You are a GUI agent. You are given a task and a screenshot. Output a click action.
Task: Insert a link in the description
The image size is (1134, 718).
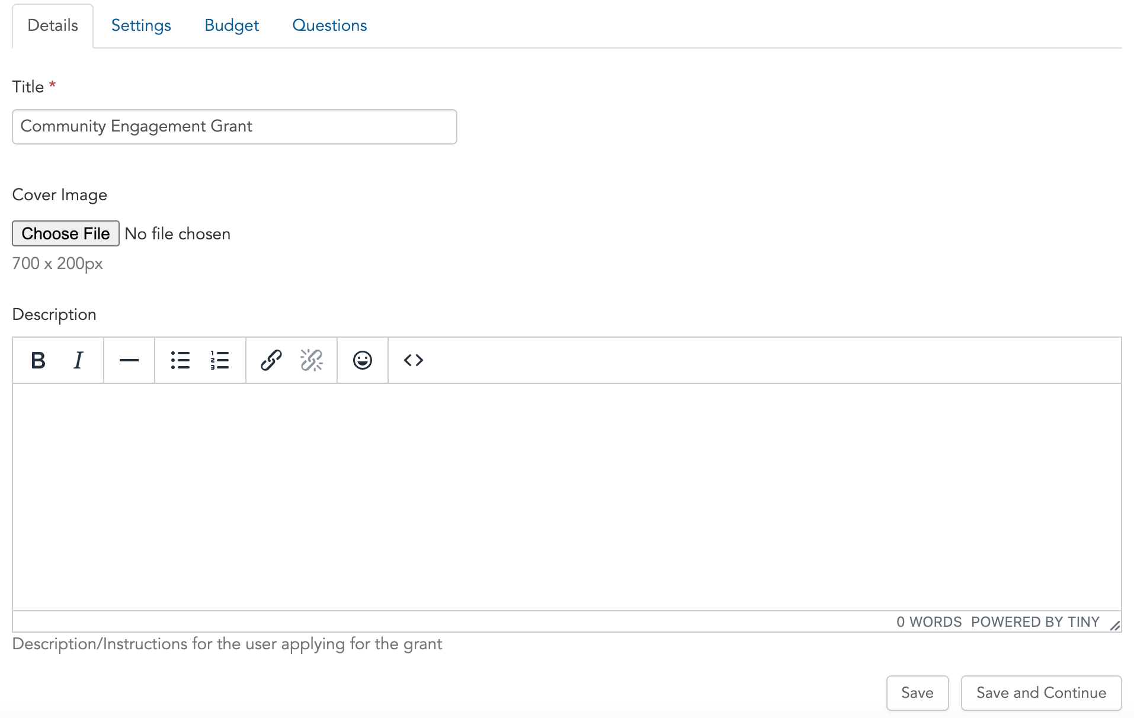(x=271, y=360)
